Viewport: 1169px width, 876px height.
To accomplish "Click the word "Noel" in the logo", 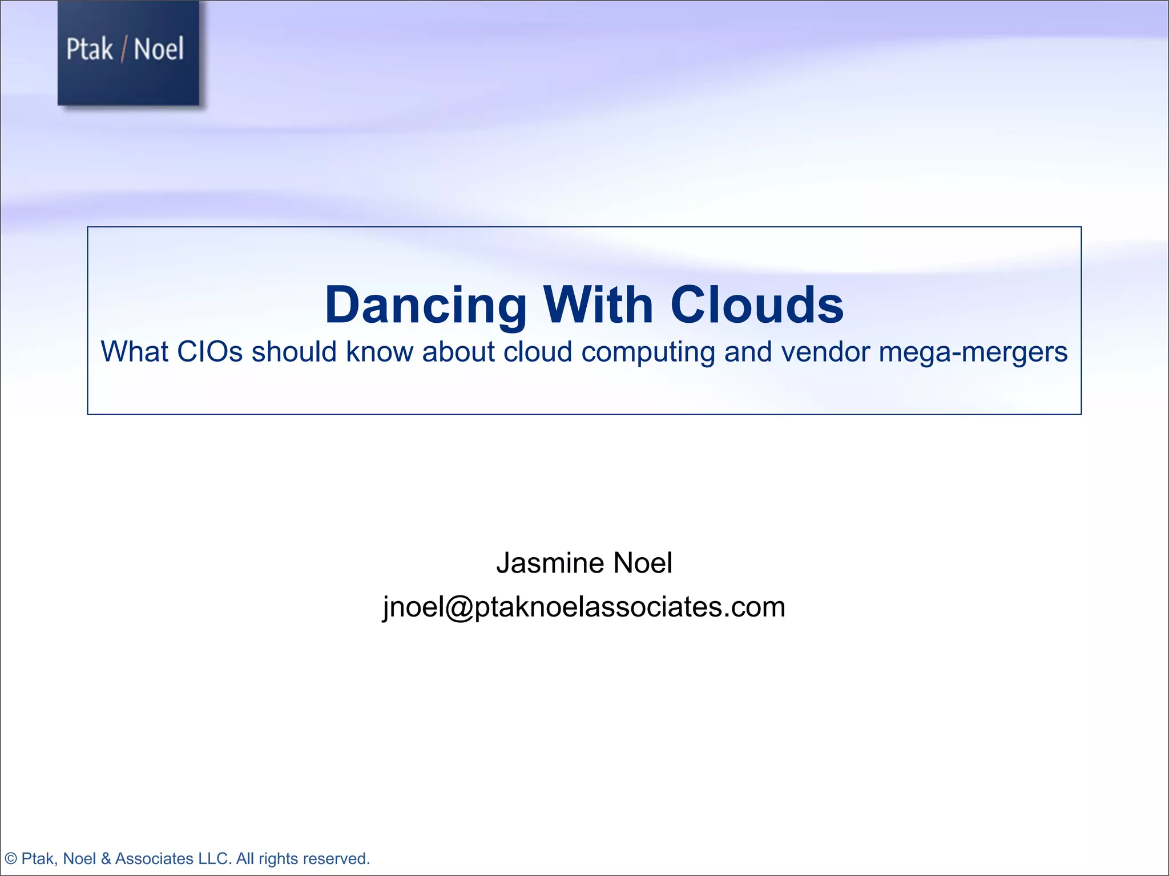I will [159, 49].
